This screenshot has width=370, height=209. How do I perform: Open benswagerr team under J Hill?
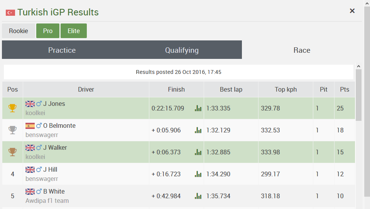click(x=42, y=179)
